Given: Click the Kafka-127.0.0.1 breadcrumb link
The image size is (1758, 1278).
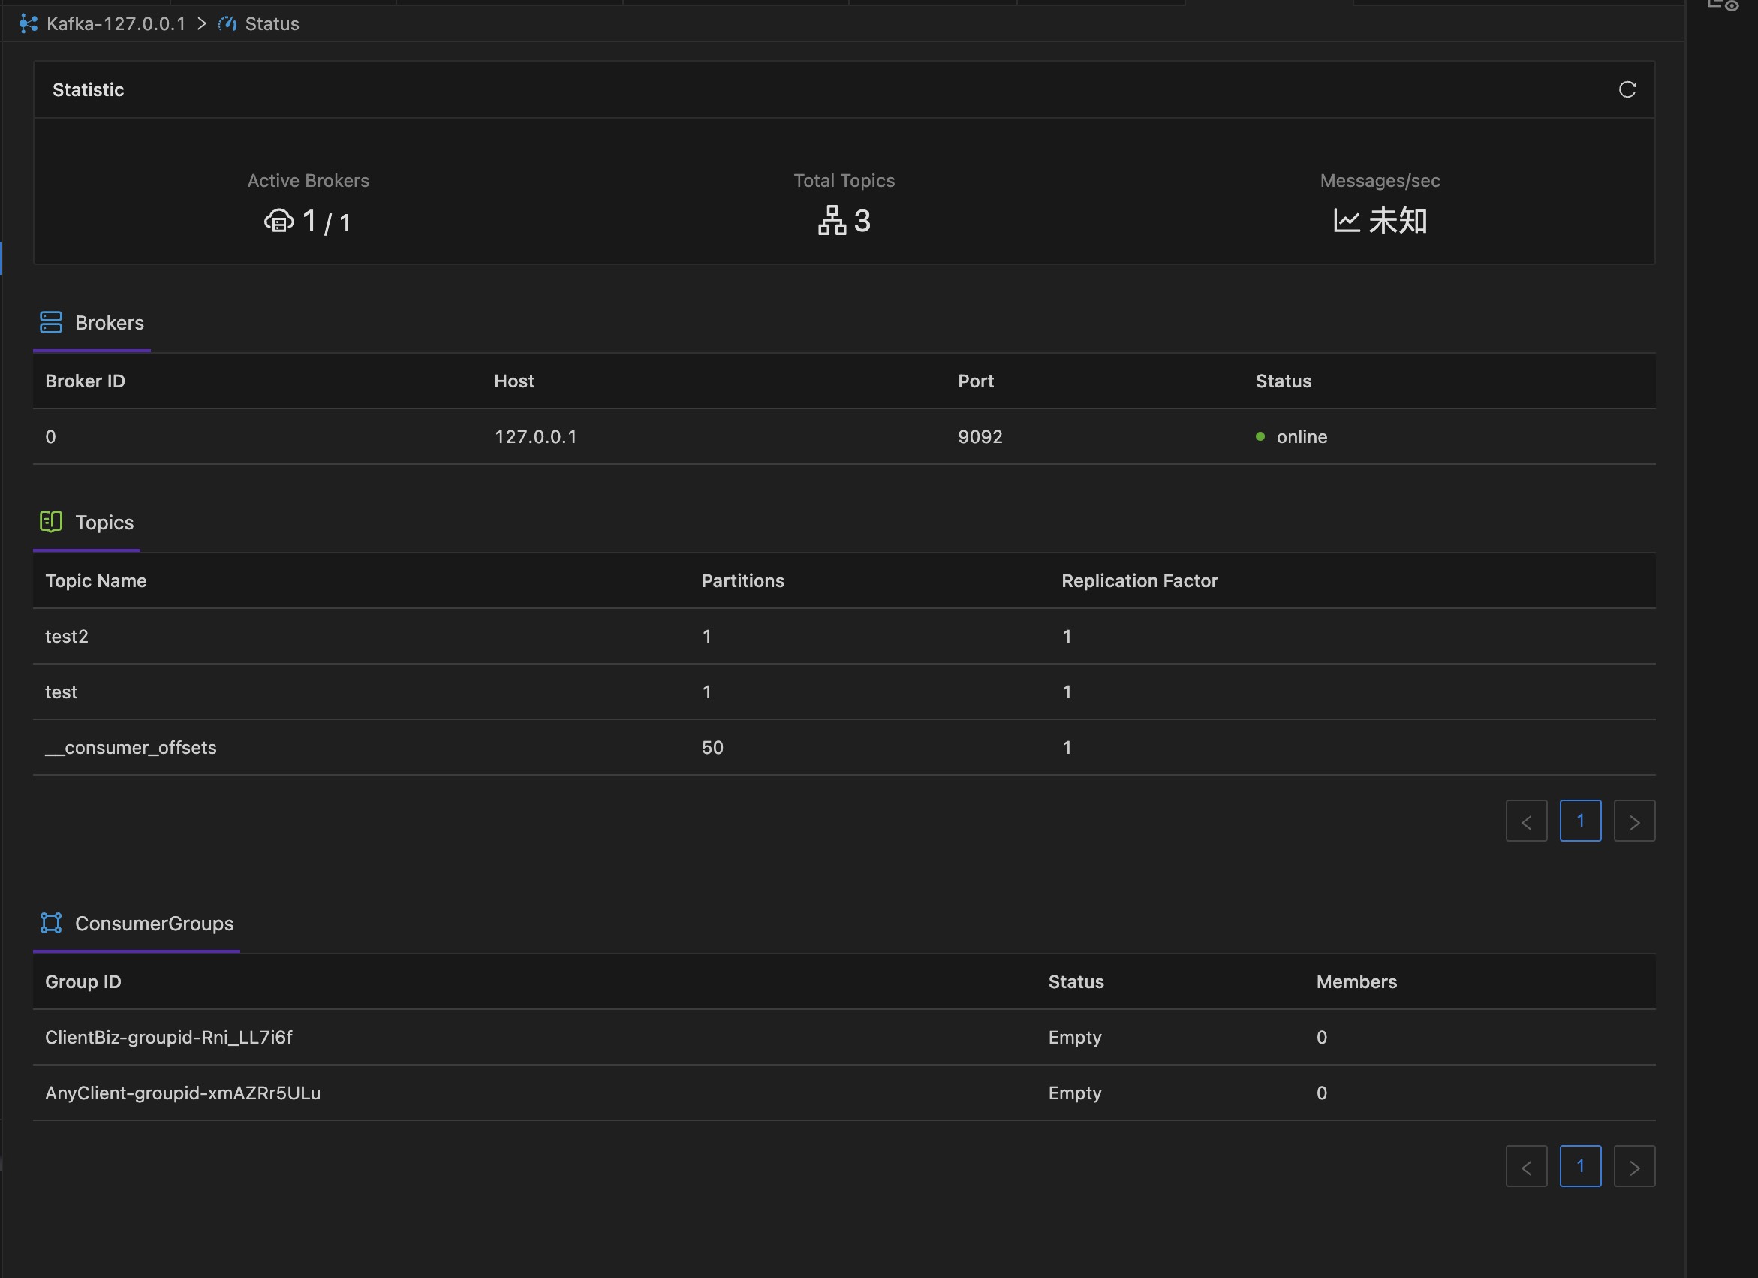Looking at the screenshot, I should pyautogui.click(x=116, y=24).
